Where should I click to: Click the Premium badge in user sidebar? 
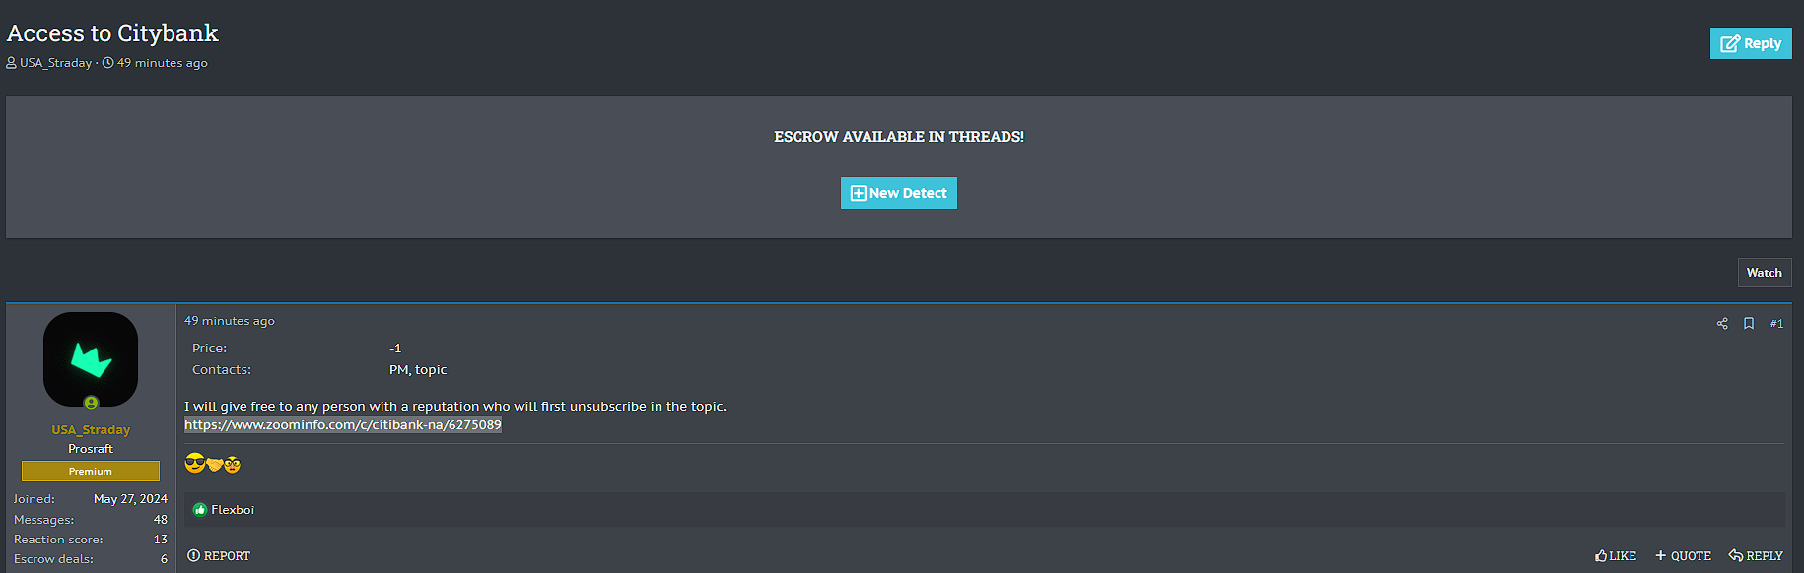91,472
